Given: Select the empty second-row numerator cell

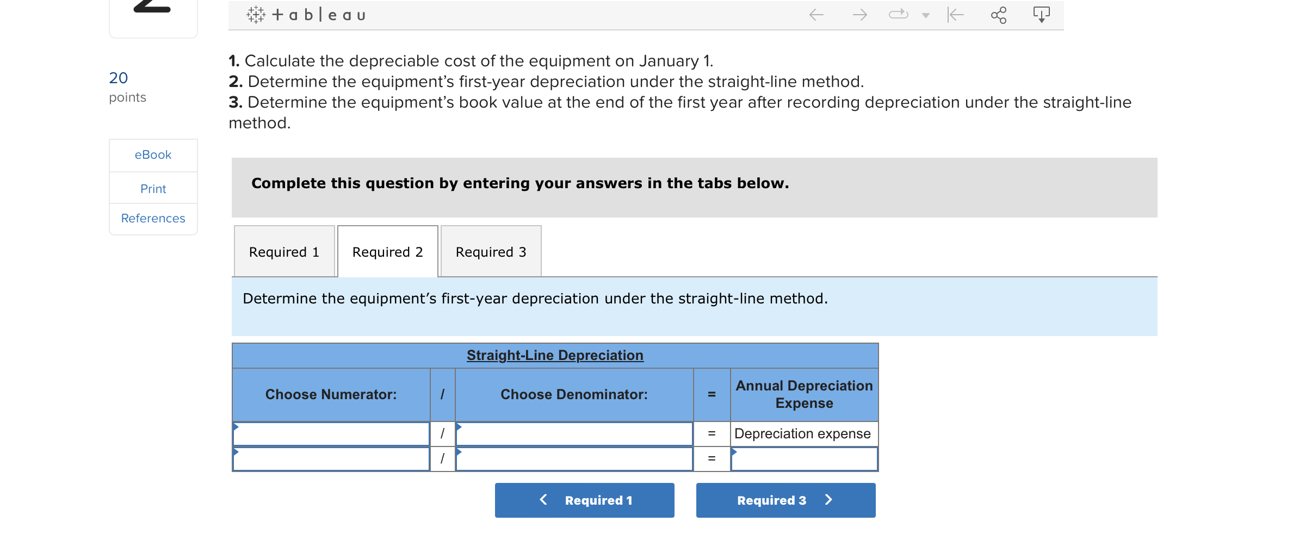Looking at the screenshot, I should point(331,460).
